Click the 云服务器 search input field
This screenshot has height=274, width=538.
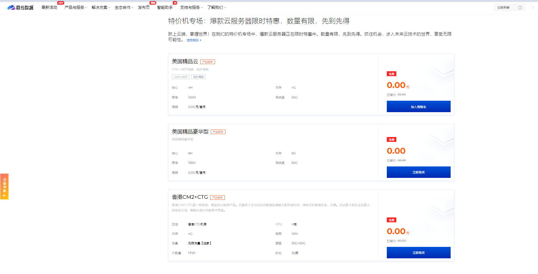click(x=505, y=8)
